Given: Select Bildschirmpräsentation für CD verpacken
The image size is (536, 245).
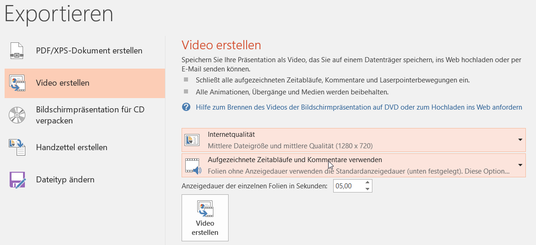Looking at the screenshot, I should 90,115.
